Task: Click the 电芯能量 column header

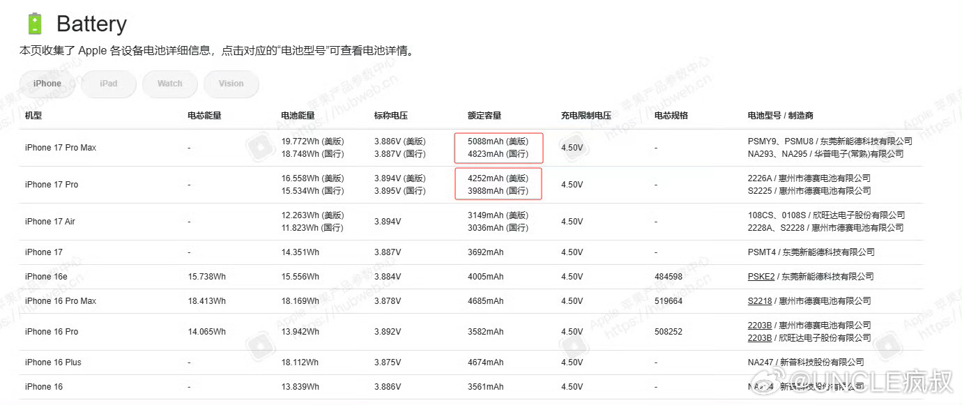Action: (x=205, y=116)
